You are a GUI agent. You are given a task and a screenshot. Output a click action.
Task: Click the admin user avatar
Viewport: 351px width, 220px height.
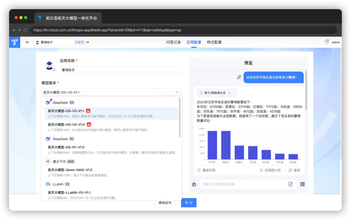327,42
